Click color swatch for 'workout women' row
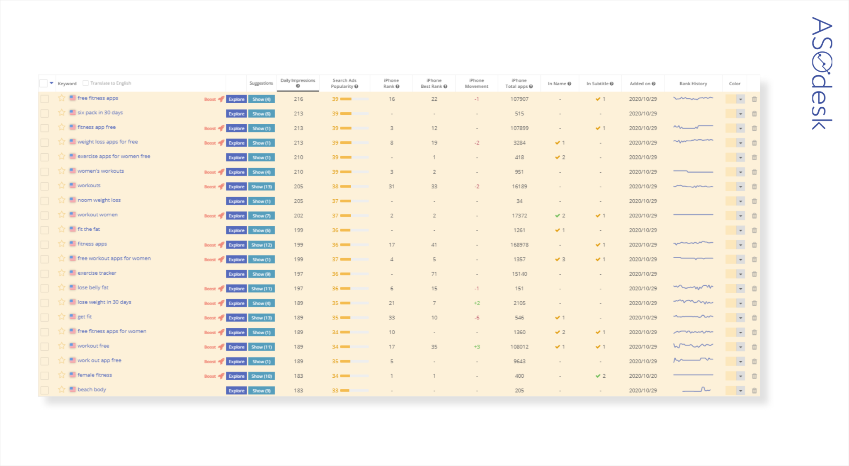The height and width of the screenshot is (466, 849). pyautogui.click(x=730, y=216)
